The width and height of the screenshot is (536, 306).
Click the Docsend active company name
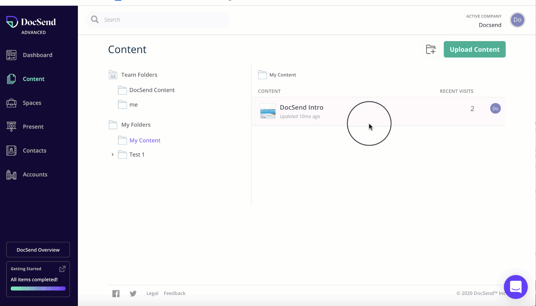tap(490, 25)
